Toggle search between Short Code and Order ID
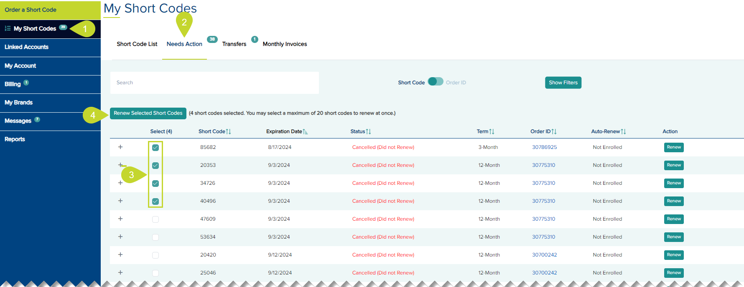This screenshot has width=744, height=287. [x=435, y=82]
